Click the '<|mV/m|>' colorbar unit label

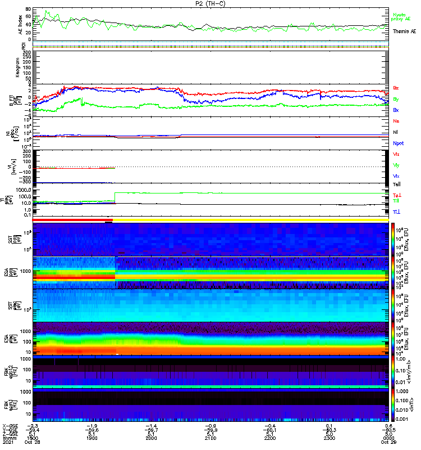[x=410, y=372]
